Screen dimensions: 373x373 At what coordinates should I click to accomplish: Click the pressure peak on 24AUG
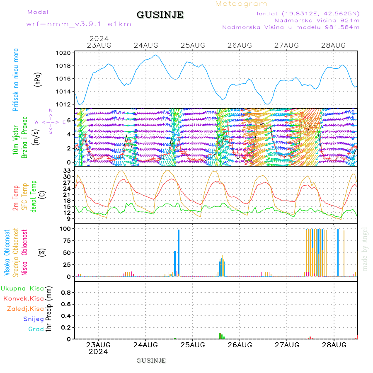pos(155,55)
